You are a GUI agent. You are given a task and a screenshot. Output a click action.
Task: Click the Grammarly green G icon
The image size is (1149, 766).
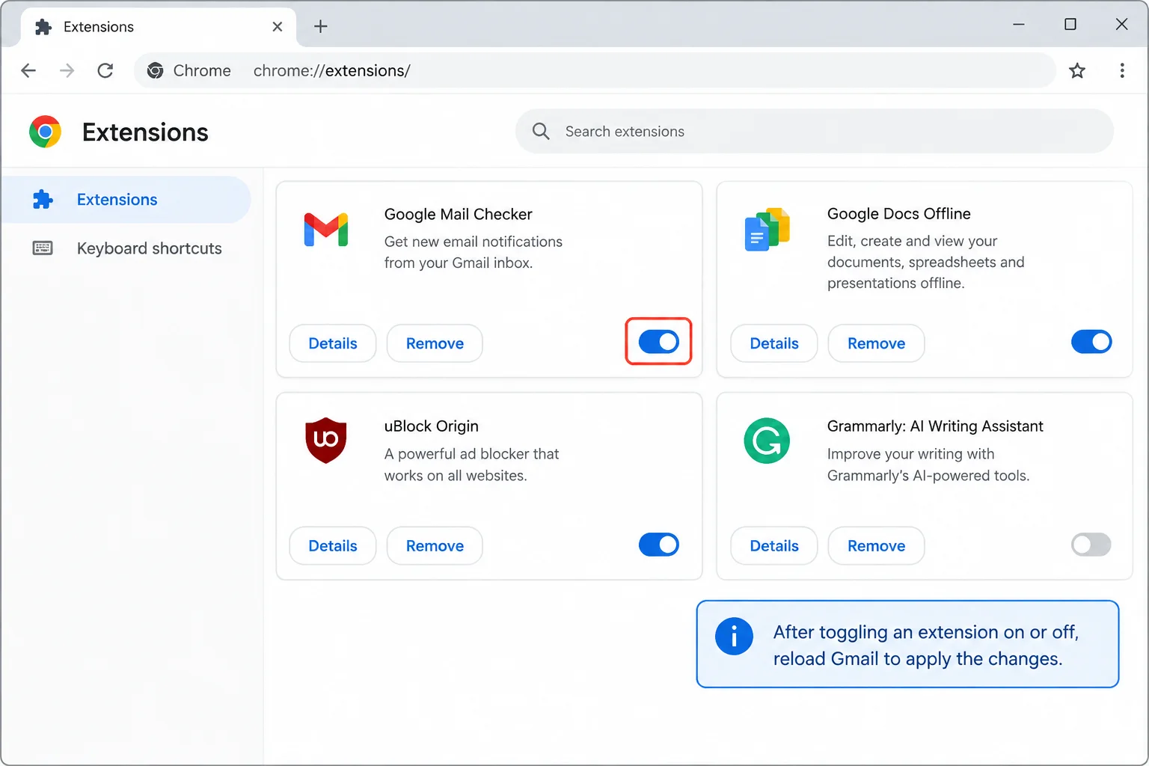click(767, 441)
